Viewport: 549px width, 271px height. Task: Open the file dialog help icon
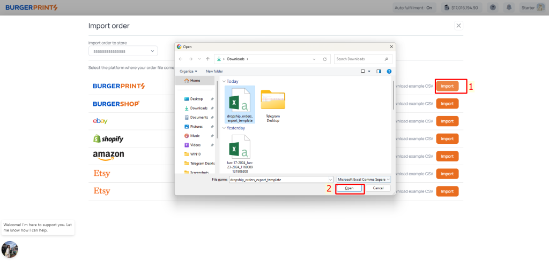[389, 71]
